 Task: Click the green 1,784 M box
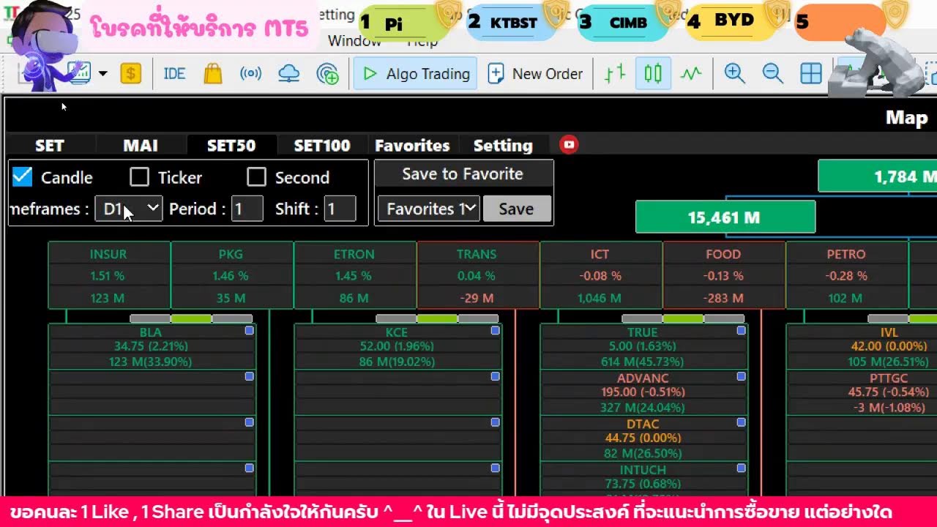(877, 176)
